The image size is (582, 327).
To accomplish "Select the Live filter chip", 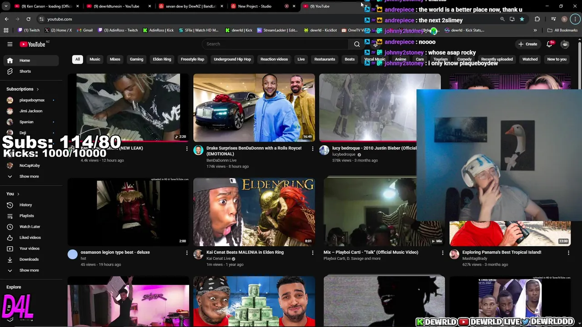I will tap(301, 59).
